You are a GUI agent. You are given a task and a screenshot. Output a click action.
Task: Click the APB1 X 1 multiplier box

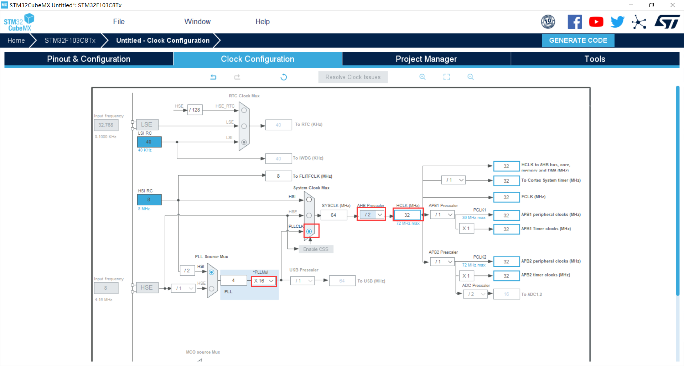[466, 228]
